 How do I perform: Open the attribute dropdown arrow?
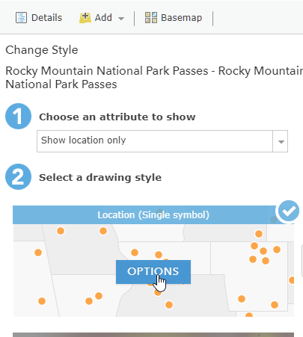click(x=281, y=141)
